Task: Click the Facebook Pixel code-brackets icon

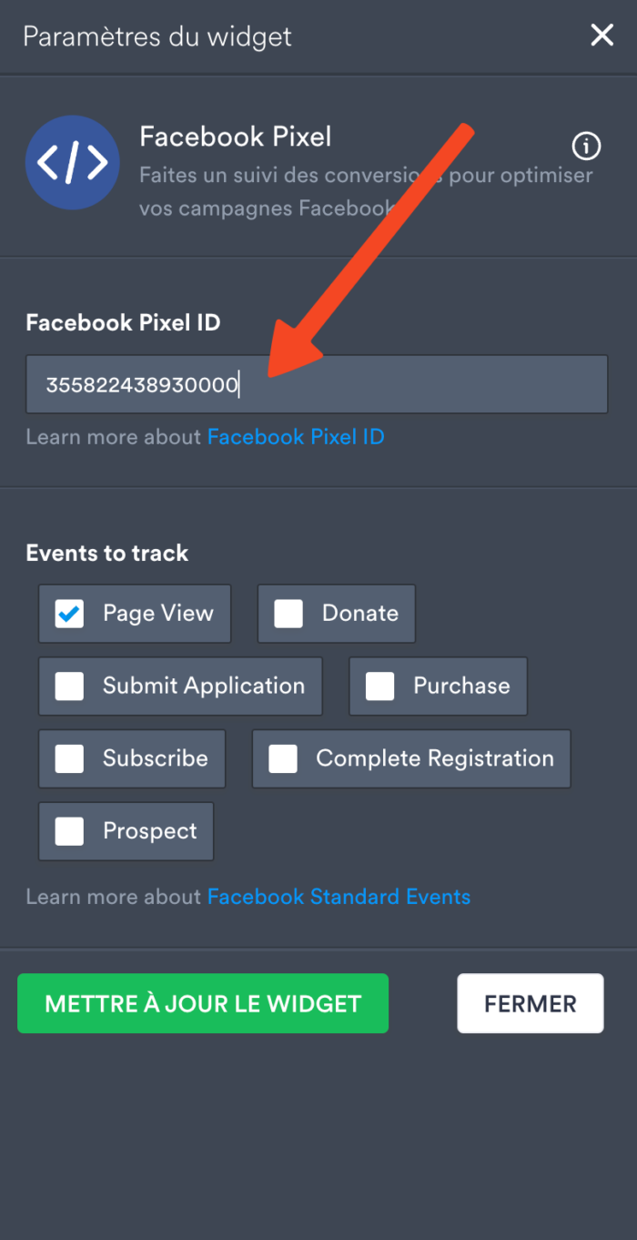Action: 73,163
